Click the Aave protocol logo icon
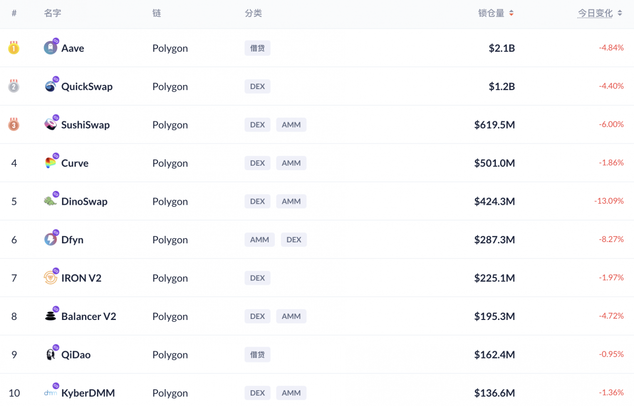 tap(51, 48)
